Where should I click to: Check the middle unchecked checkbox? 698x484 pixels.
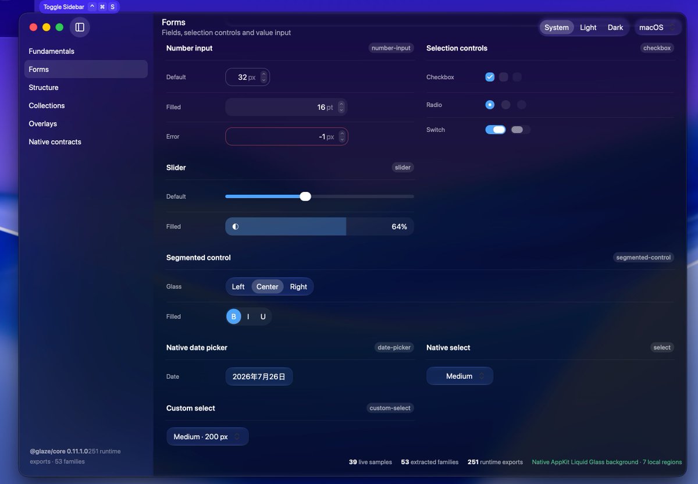click(504, 77)
